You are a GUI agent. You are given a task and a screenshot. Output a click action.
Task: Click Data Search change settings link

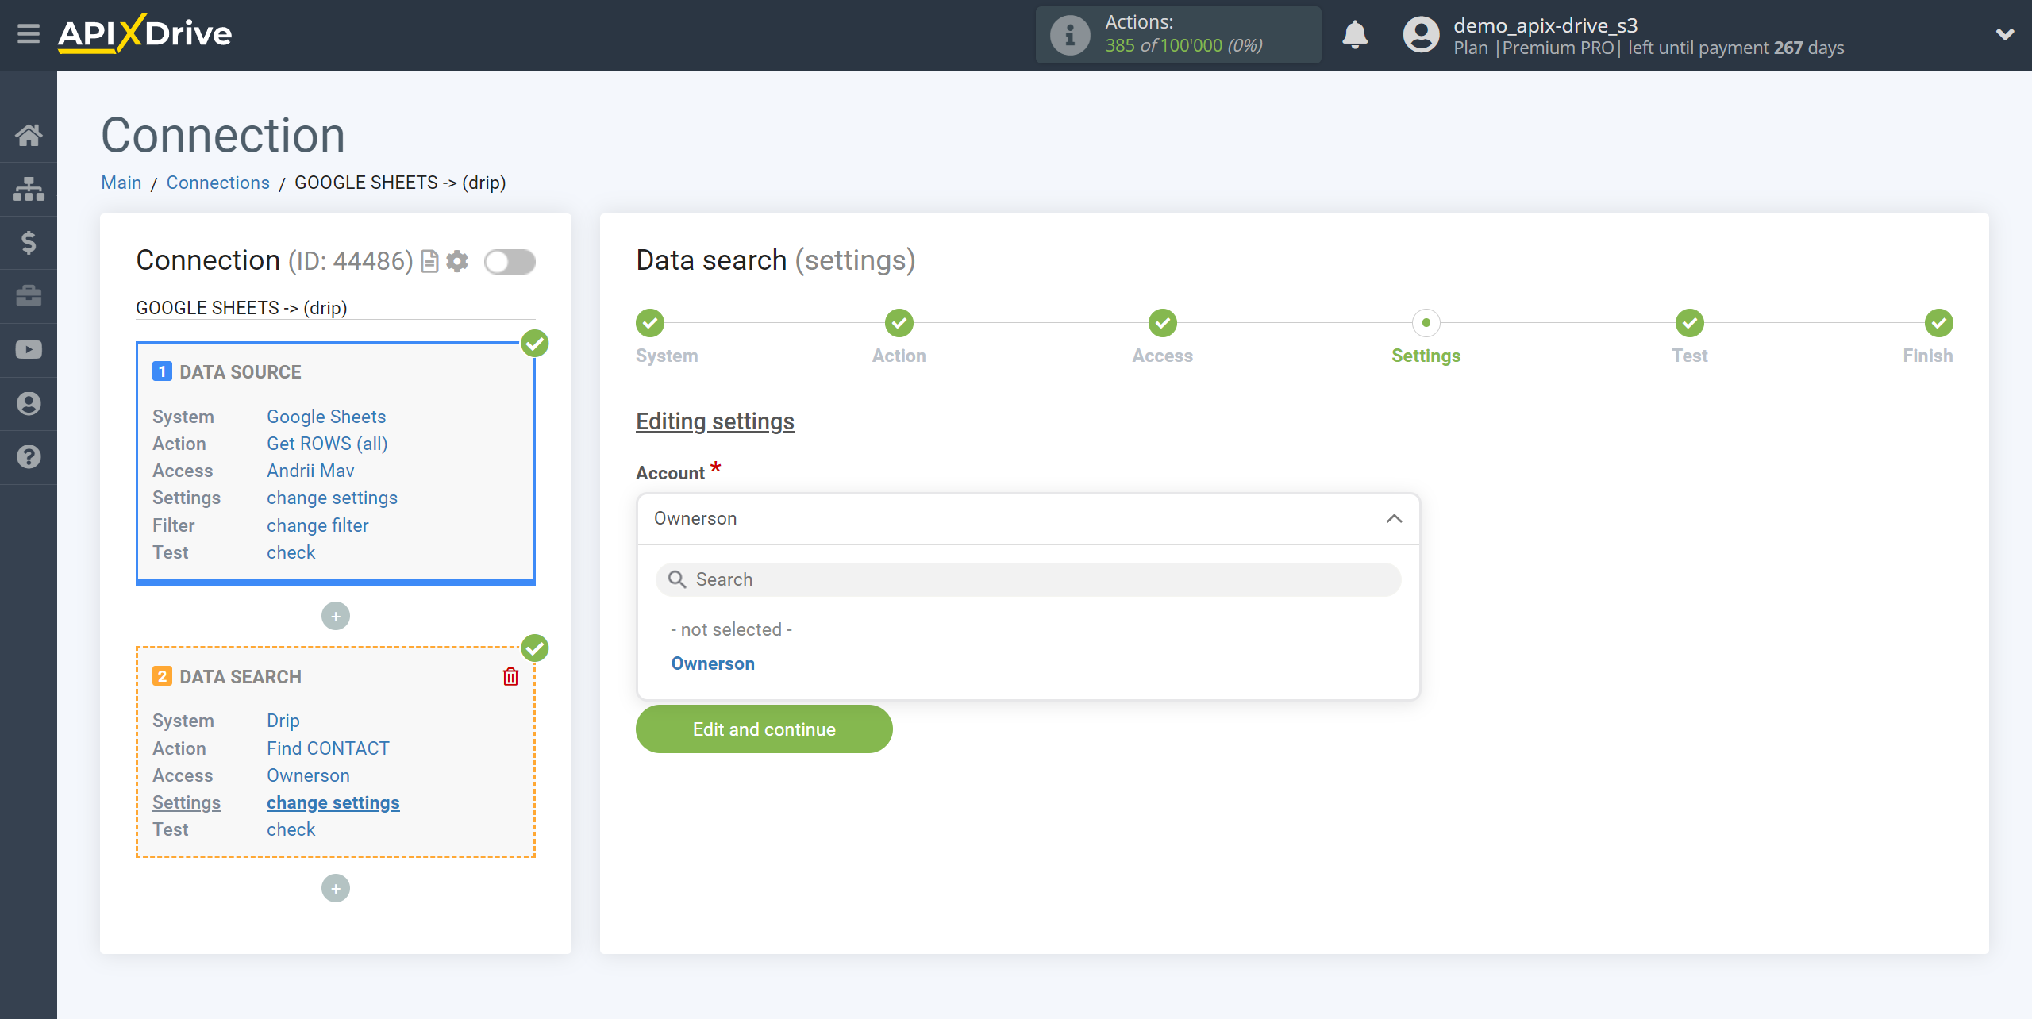333,802
